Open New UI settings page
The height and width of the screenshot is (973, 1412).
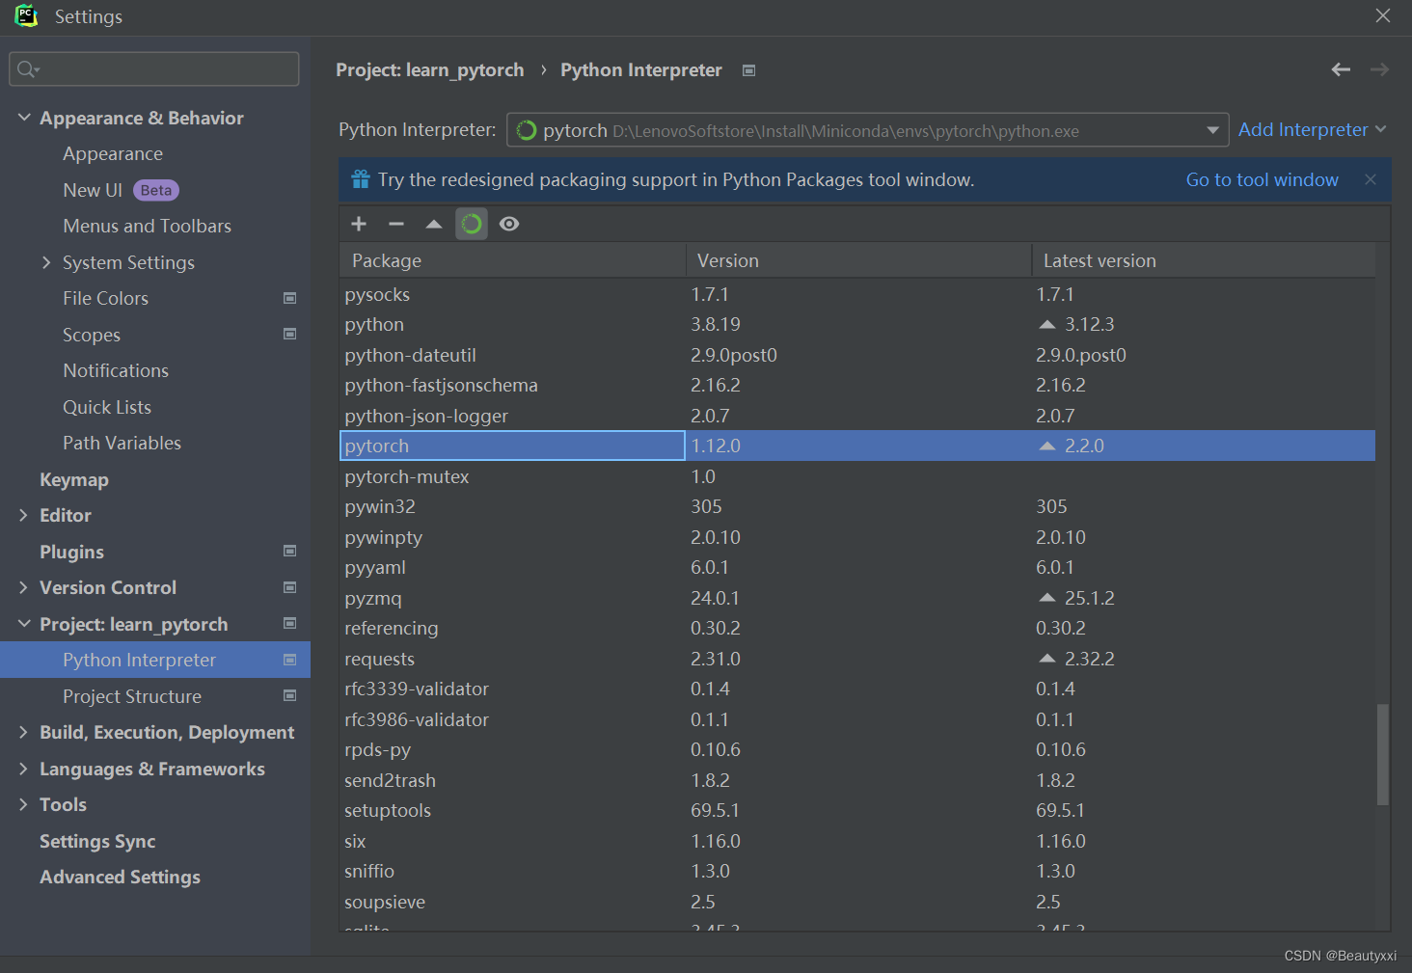click(93, 190)
